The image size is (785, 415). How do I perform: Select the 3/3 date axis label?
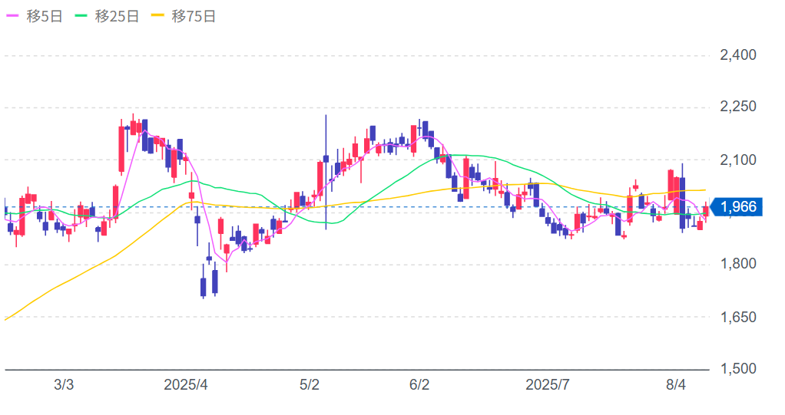[65, 385]
